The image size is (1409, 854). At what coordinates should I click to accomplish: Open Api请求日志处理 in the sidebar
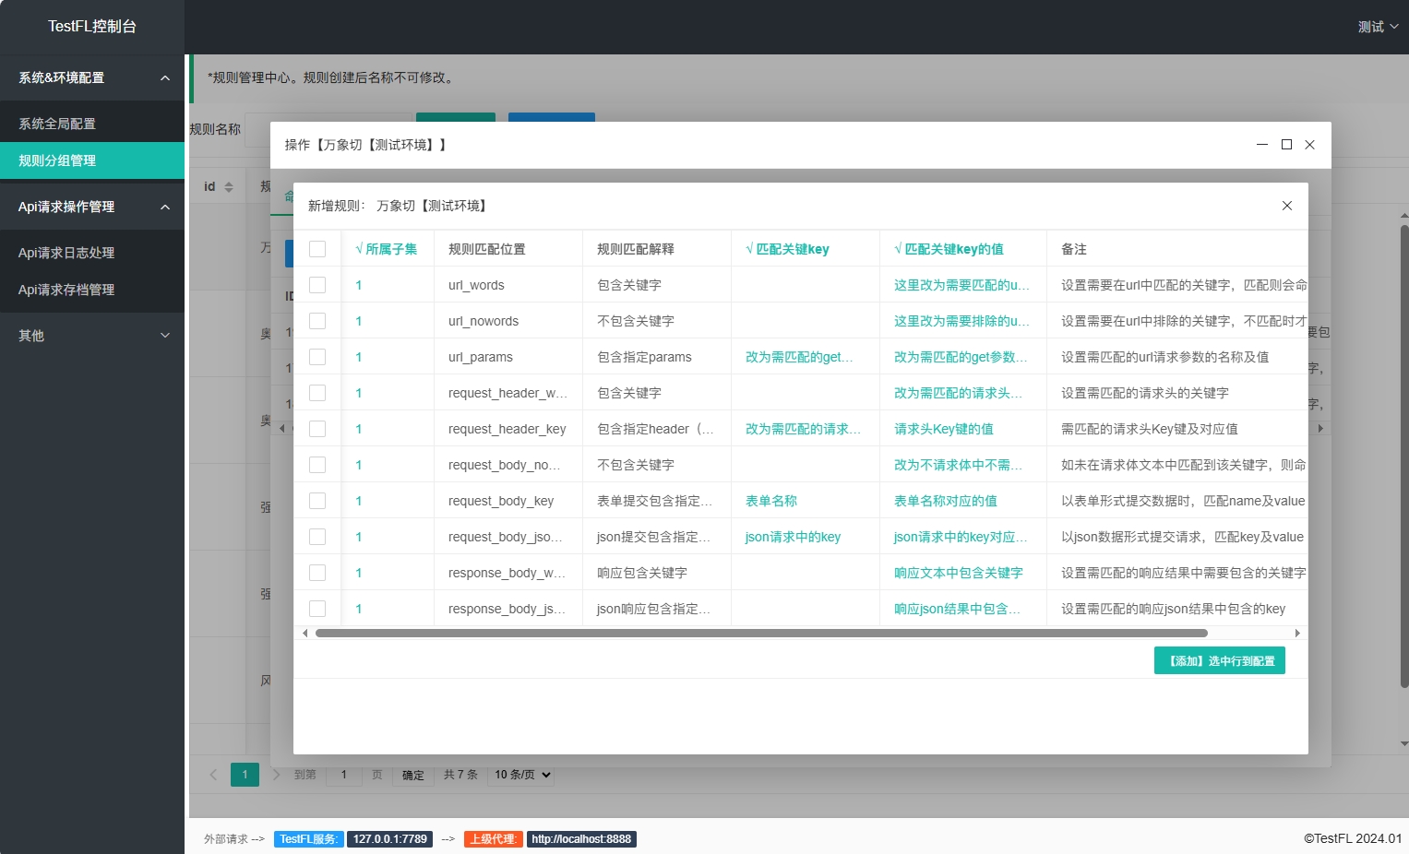pos(92,253)
